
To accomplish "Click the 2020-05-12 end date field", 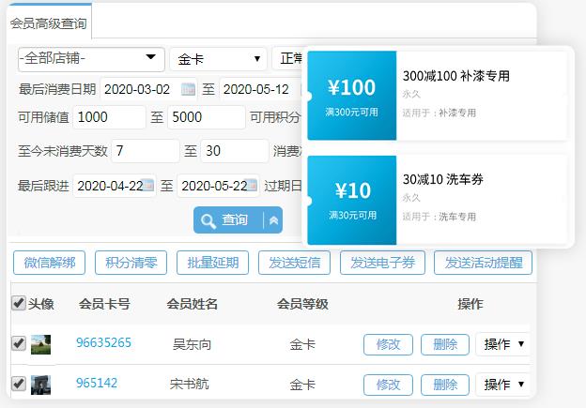I will [x=261, y=89].
